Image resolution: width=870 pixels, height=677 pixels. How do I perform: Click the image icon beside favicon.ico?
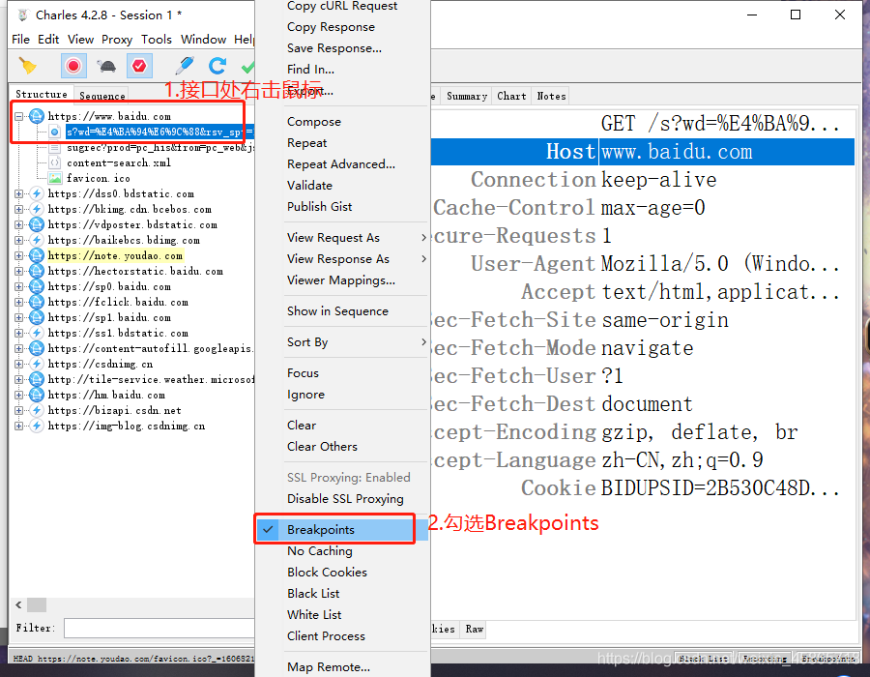coord(55,178)
